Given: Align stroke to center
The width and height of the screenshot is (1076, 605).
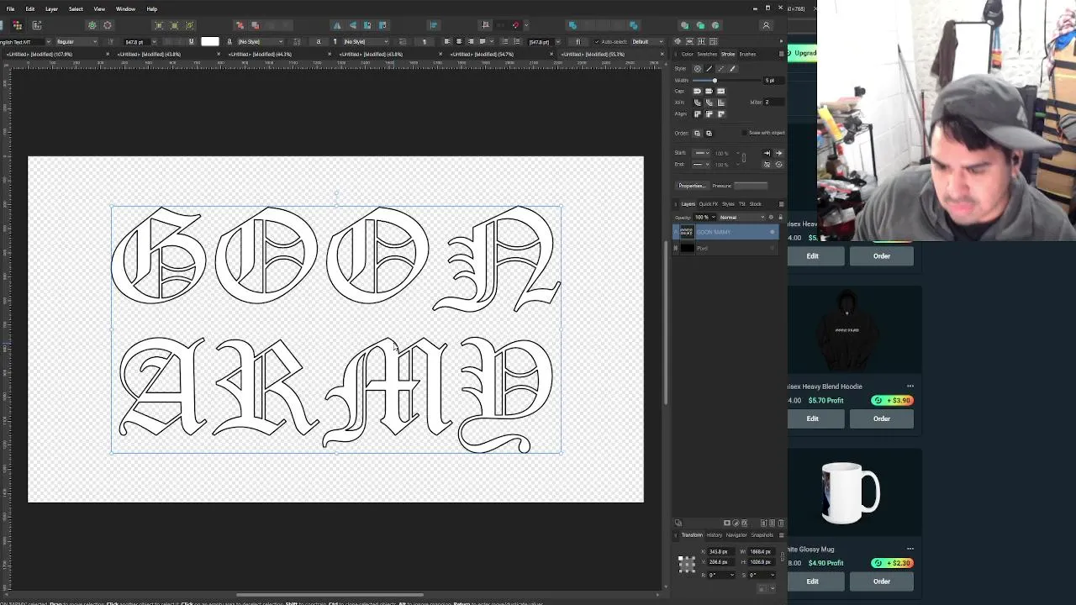Looking at the screenshot, I should pos(697,114).
